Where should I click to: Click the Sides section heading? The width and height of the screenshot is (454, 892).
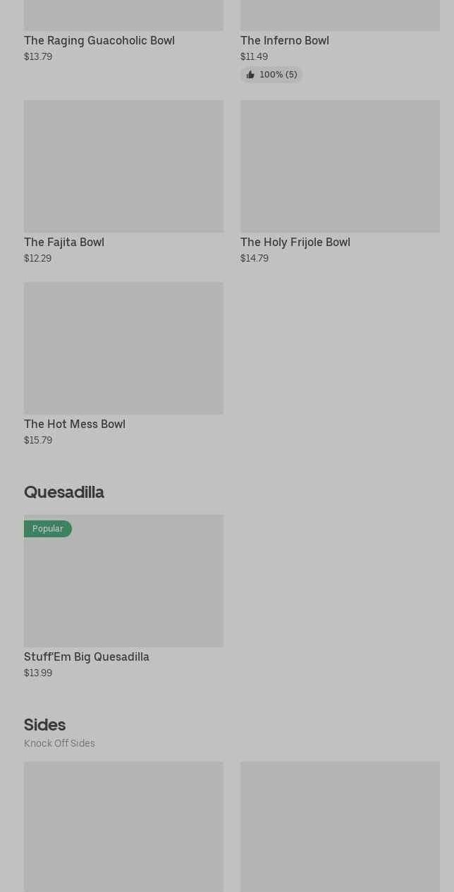pos(45,725)
